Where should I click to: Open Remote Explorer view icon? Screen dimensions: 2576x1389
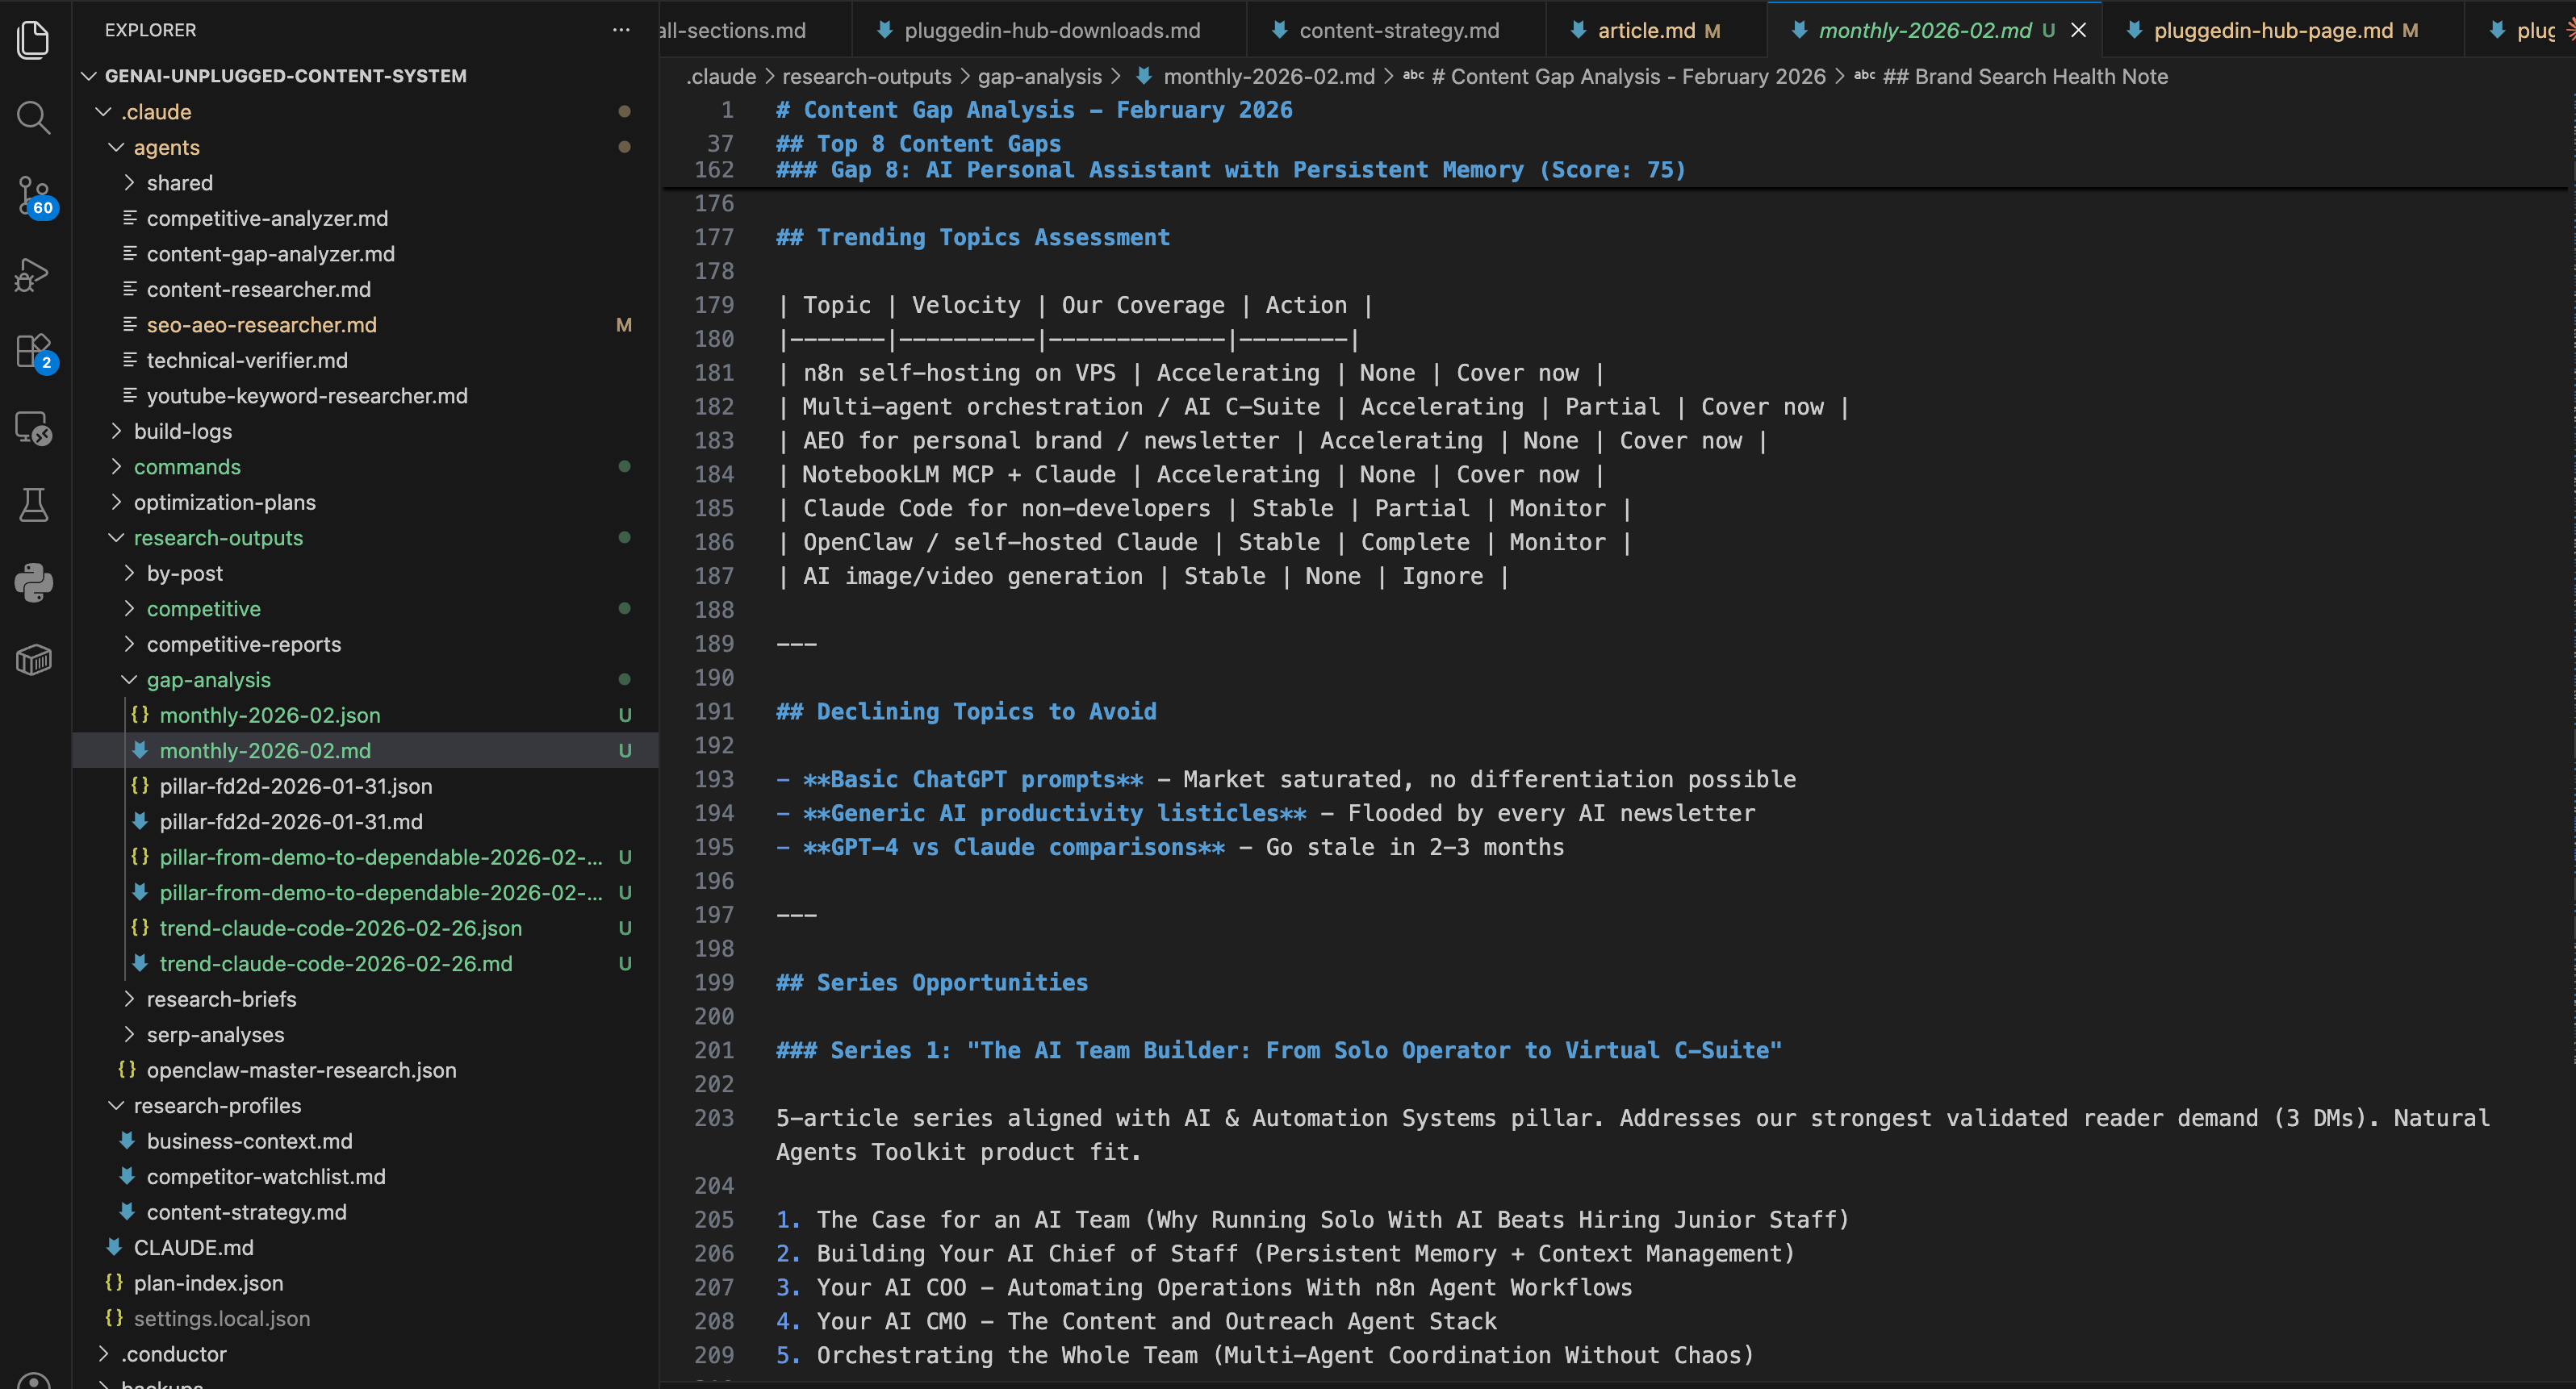click(34, 428)
